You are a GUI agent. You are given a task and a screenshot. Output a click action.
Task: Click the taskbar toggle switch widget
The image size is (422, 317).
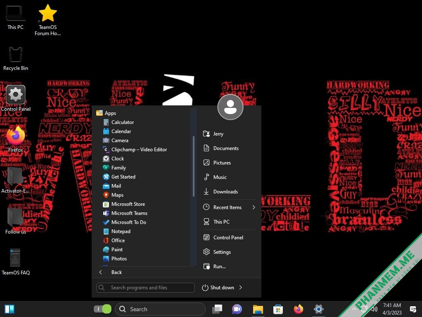pyautogui.click(x=102, y=309)
